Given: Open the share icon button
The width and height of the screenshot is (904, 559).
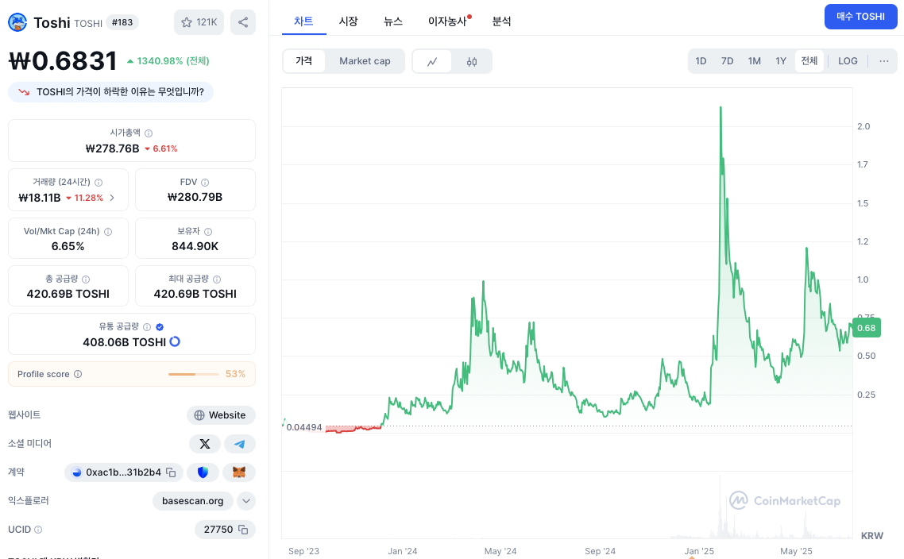Looking at the screenshot, I should pos(243,22).
